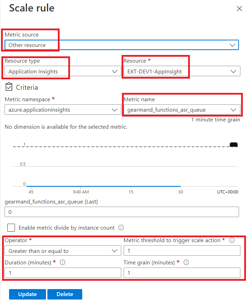Screen dimensions: 247x303
Task: Enable metric divide by instance count checkbox
Action: click(11, 228)
